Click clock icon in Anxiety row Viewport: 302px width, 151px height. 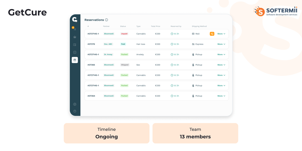pos(172,54)
